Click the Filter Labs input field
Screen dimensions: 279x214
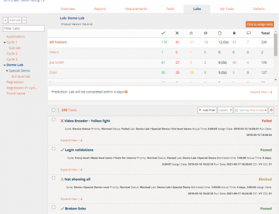point(23,28)
